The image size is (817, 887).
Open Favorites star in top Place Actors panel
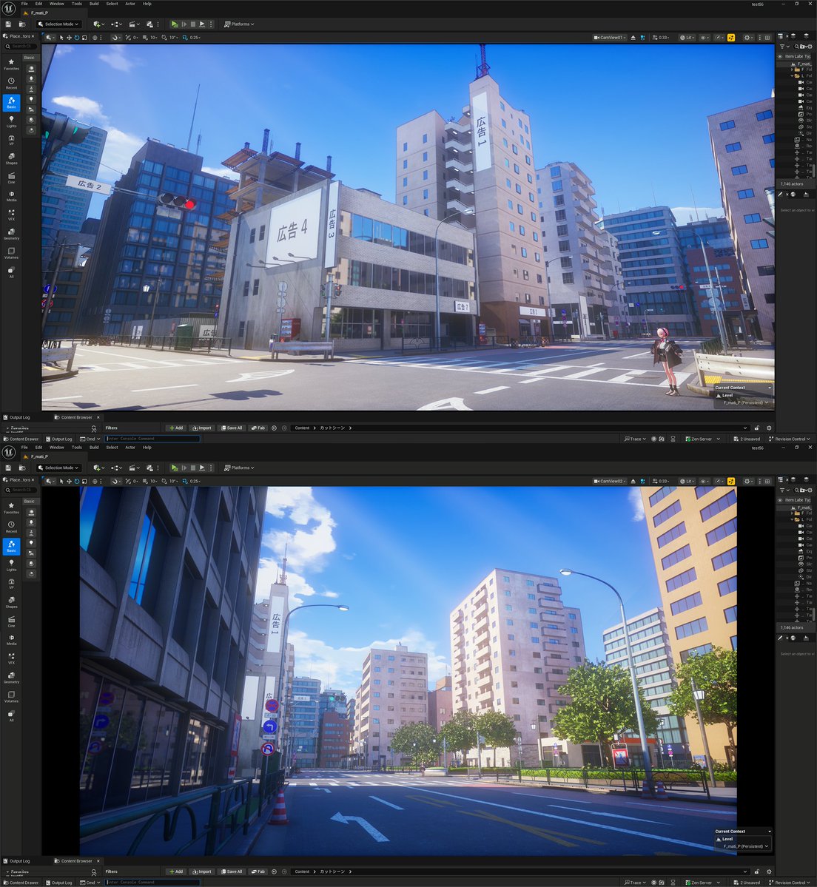(x=11, y=64)
